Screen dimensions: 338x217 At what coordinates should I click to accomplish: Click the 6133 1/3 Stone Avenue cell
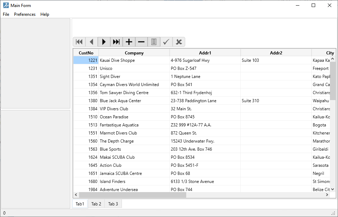(205, 182)
